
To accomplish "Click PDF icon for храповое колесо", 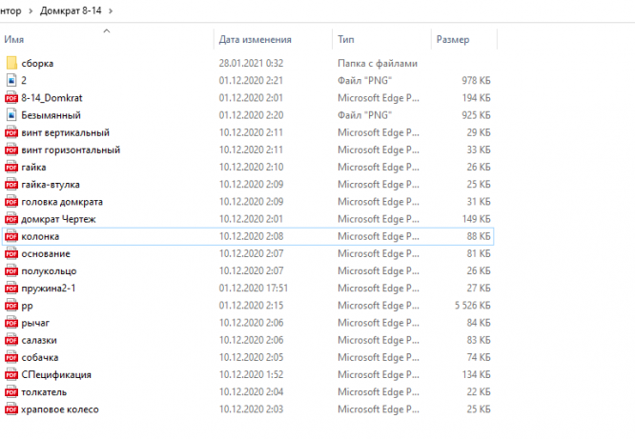I will tap(11, 409).
